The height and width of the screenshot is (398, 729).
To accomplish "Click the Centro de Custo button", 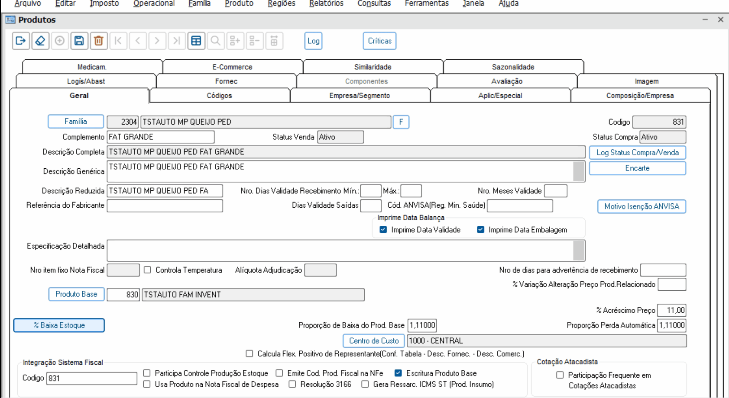I will (x=374, y=341).
